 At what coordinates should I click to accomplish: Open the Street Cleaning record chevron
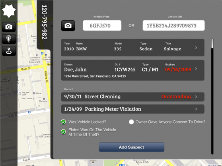(x=196, y=97)
